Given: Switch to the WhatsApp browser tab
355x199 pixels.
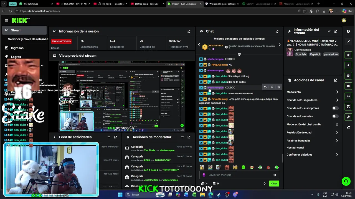Looking at the screenshot, I should click(36, 4).
